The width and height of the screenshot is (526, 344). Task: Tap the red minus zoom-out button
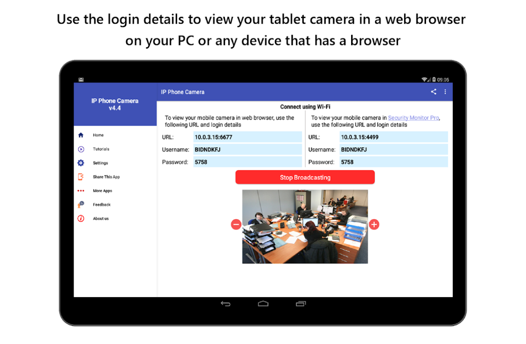236,225
